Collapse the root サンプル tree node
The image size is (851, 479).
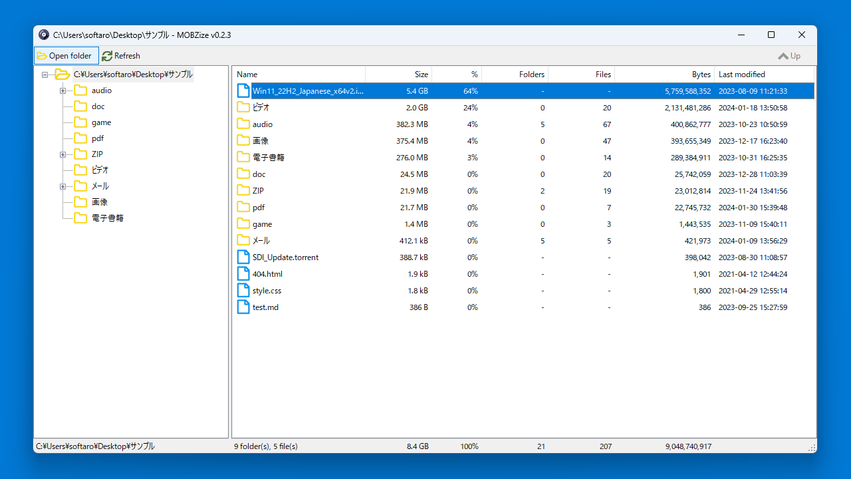coord(45,75)
